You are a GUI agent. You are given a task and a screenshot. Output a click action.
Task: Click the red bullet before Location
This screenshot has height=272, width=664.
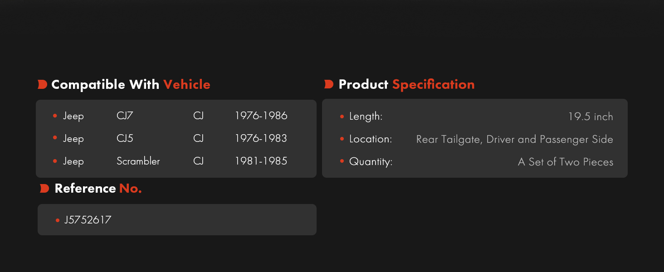click(x=342, y=139)
